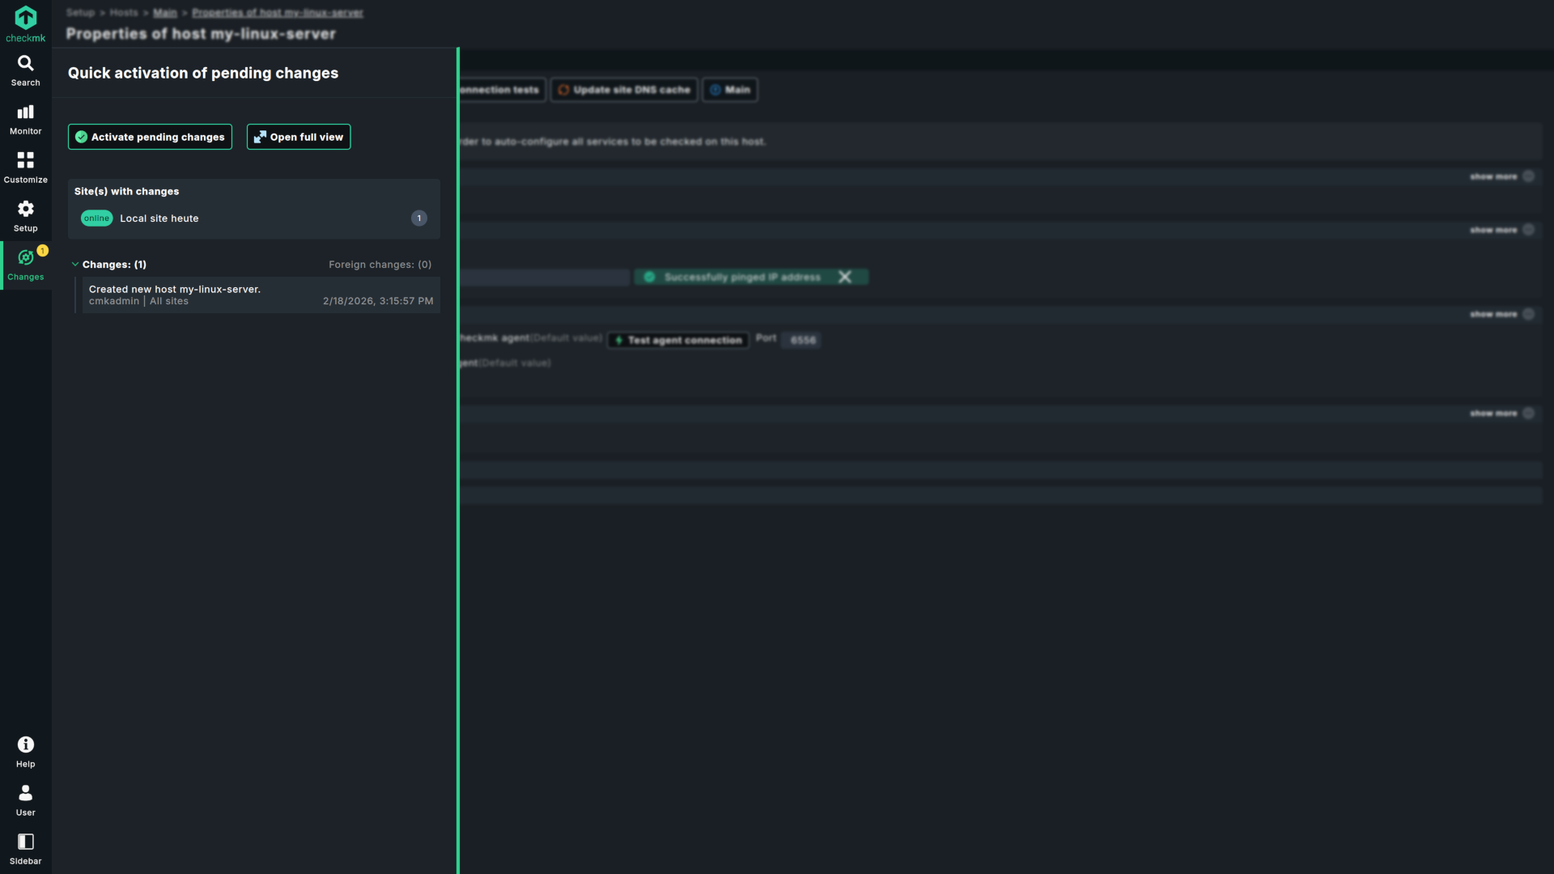Click the Changes sidebar icon
The image size is (1554, 874).
pos(25,258)
